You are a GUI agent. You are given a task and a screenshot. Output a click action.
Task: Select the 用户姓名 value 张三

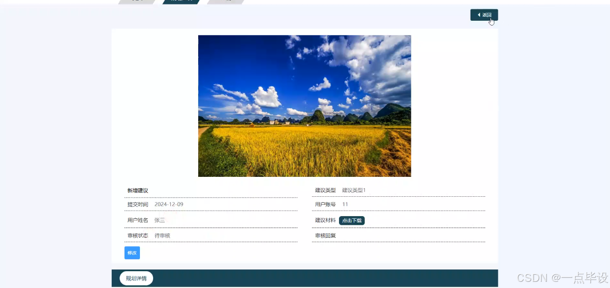[159, 220]
